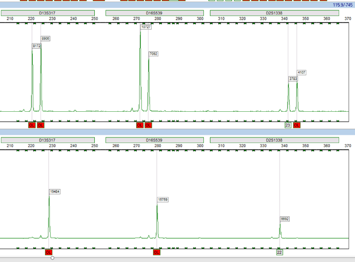The height and width of the screenshot is (262, 355).
Task: Click the top panel's D2S1338 marker header
Action: pyautogui.click(x=274, y=12)
